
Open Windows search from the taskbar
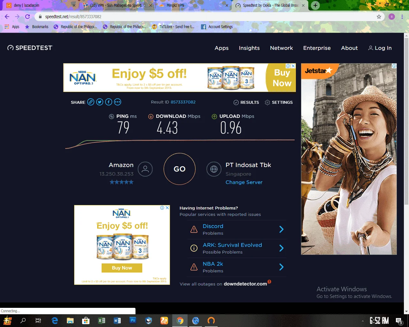click(x=23, y=321)
